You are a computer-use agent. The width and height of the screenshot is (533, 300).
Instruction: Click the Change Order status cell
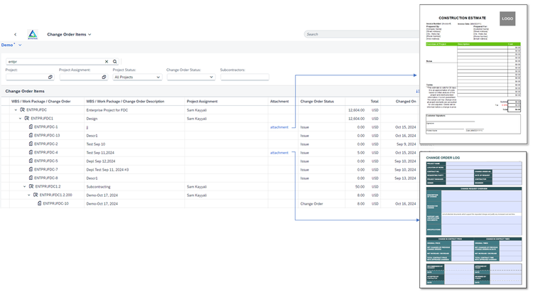312,204
